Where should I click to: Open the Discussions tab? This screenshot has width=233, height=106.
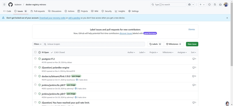point(55,11)
